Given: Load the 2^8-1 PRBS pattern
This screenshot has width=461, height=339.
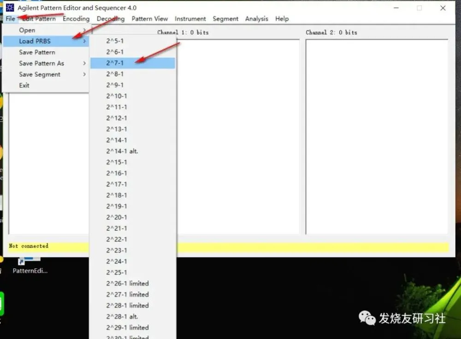Looking at the screenshot, I should coord(133,74).
